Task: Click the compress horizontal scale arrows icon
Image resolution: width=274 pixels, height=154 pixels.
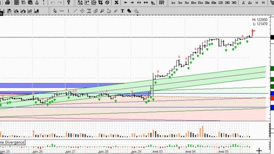Action: pos(146,3)
